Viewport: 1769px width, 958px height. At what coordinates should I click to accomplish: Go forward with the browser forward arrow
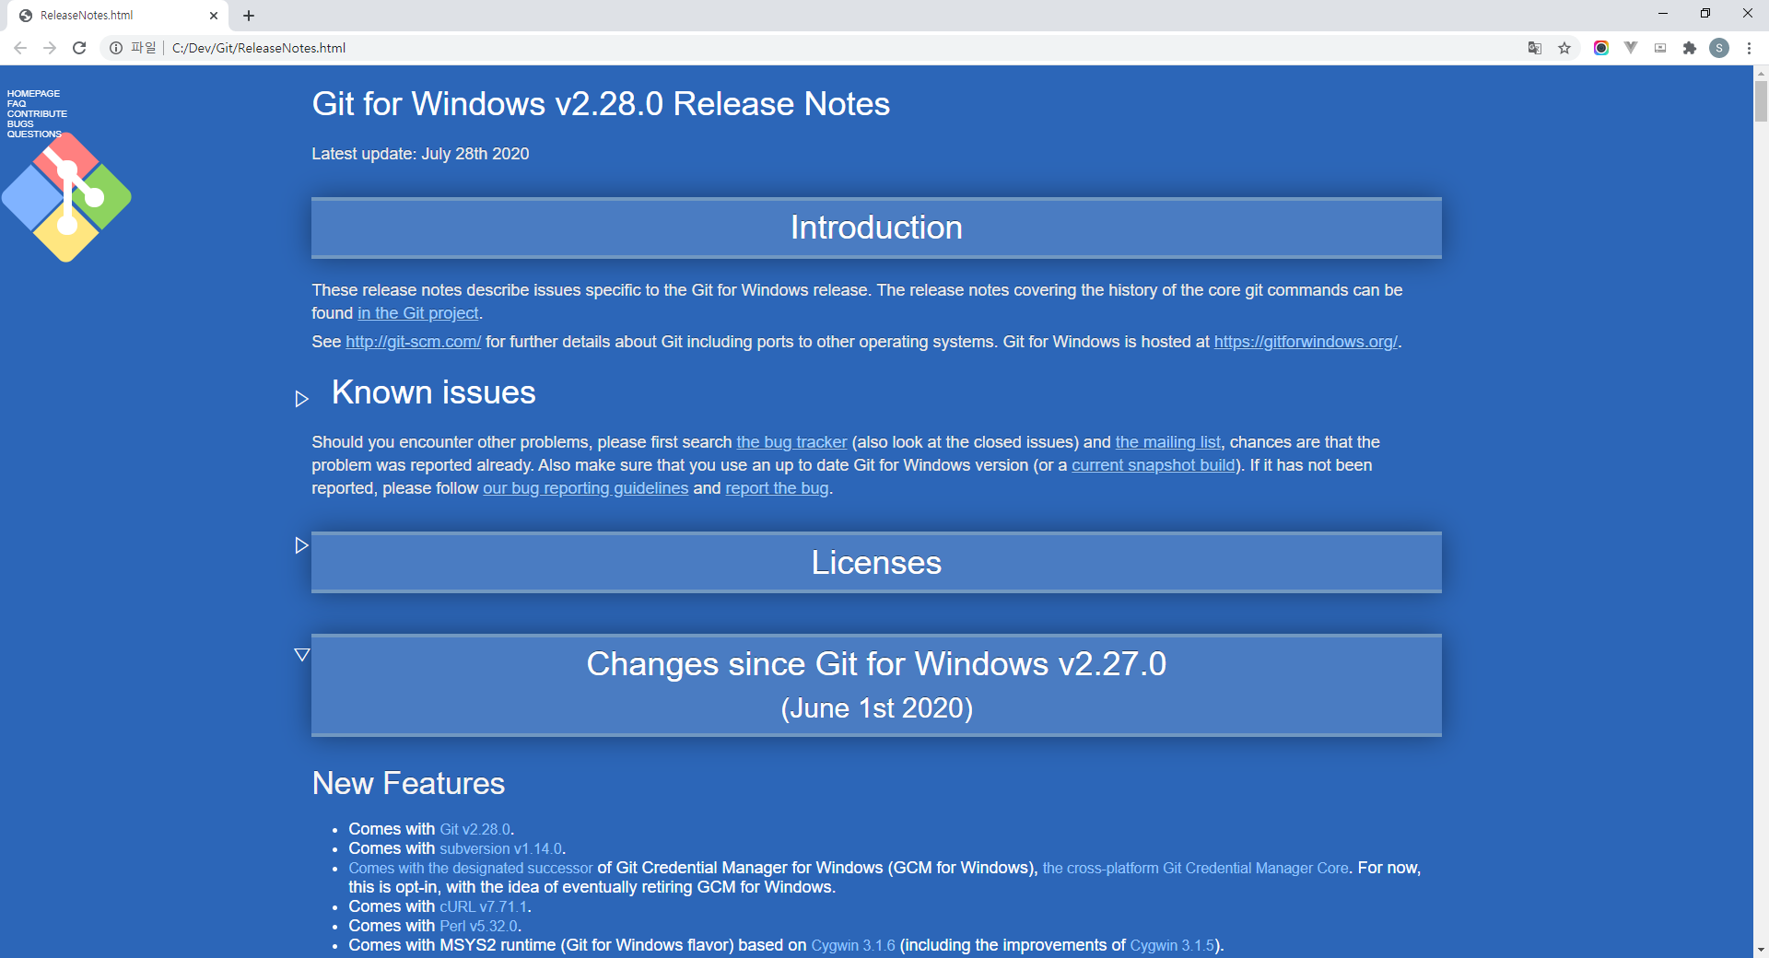[x=50, y=48]
